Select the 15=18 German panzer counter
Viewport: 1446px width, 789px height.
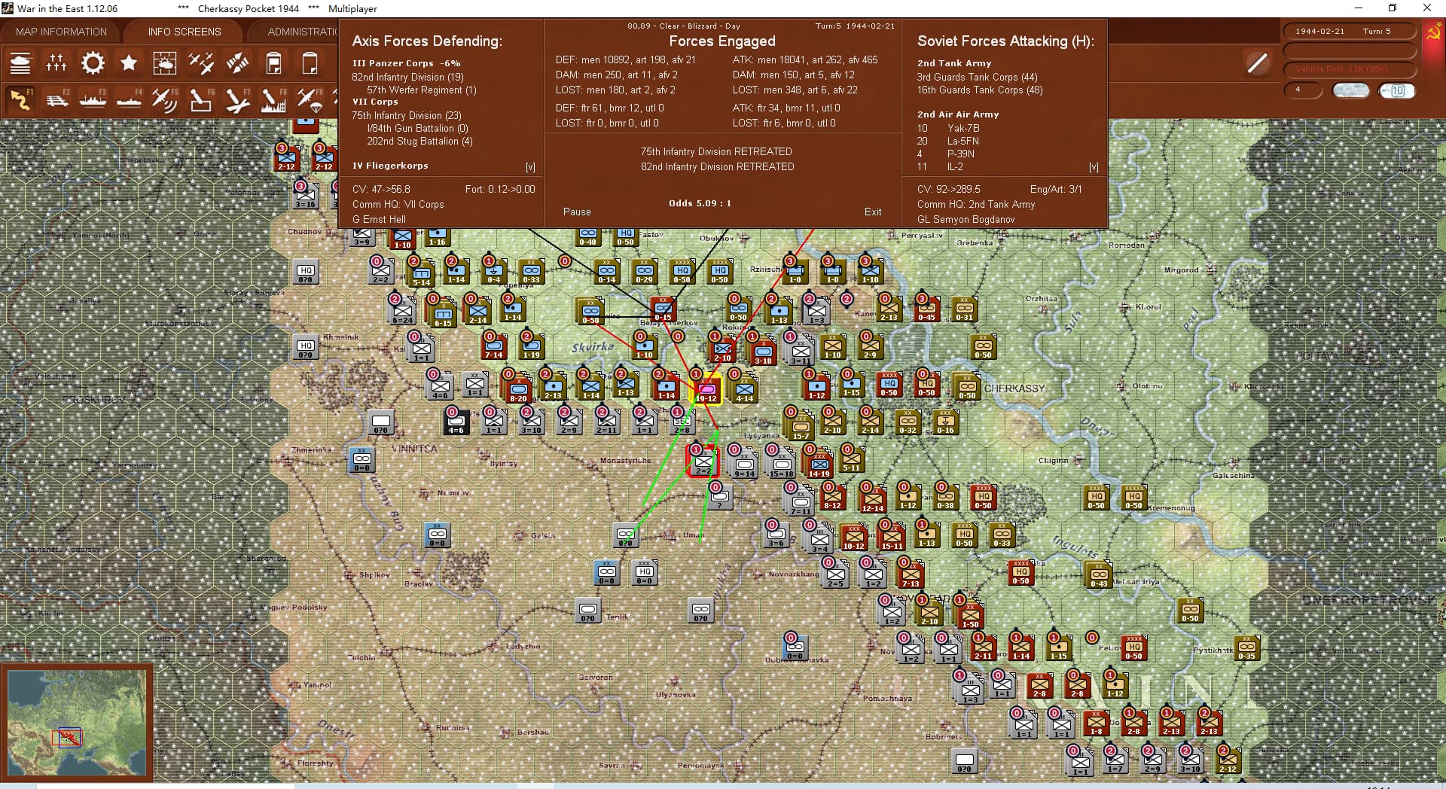781,464
